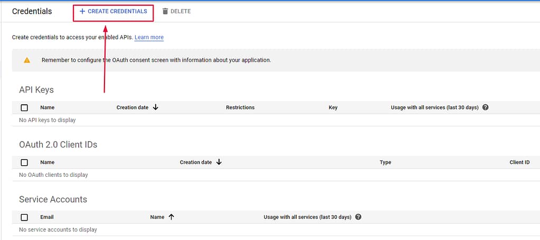Sort OAuth clients by Creation date header
Viewport: 540px width, 240px height.
(196, 162)
